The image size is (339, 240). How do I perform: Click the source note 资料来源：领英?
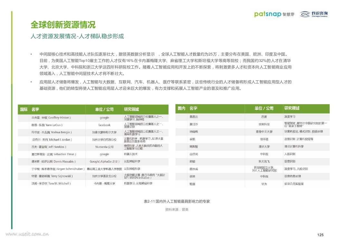point(177,210)
